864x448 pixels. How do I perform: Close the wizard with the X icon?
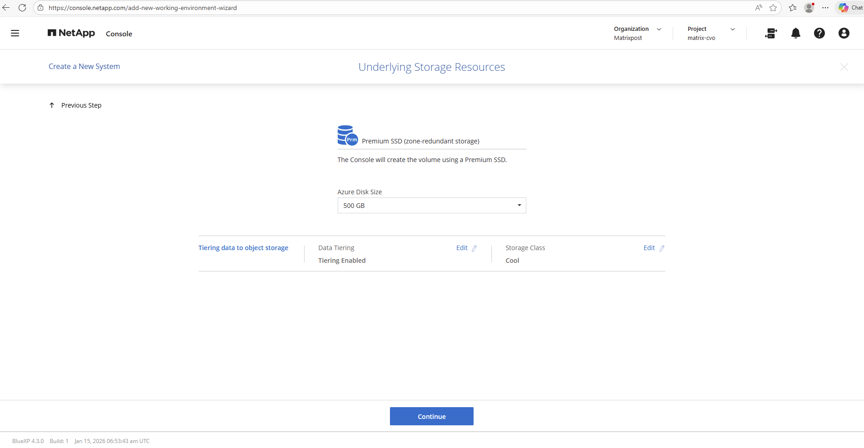[x=844, y=67]
